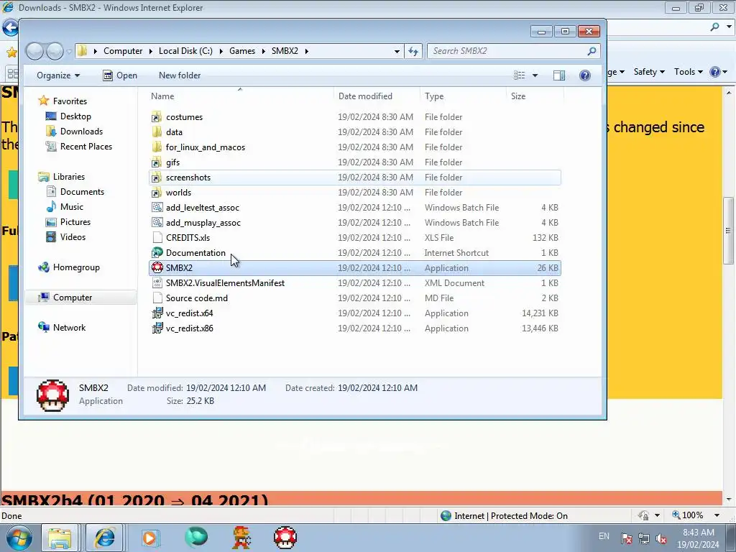Select the vc_redist.x64 installer icon
736x552 pixels.
pos(157,313)
